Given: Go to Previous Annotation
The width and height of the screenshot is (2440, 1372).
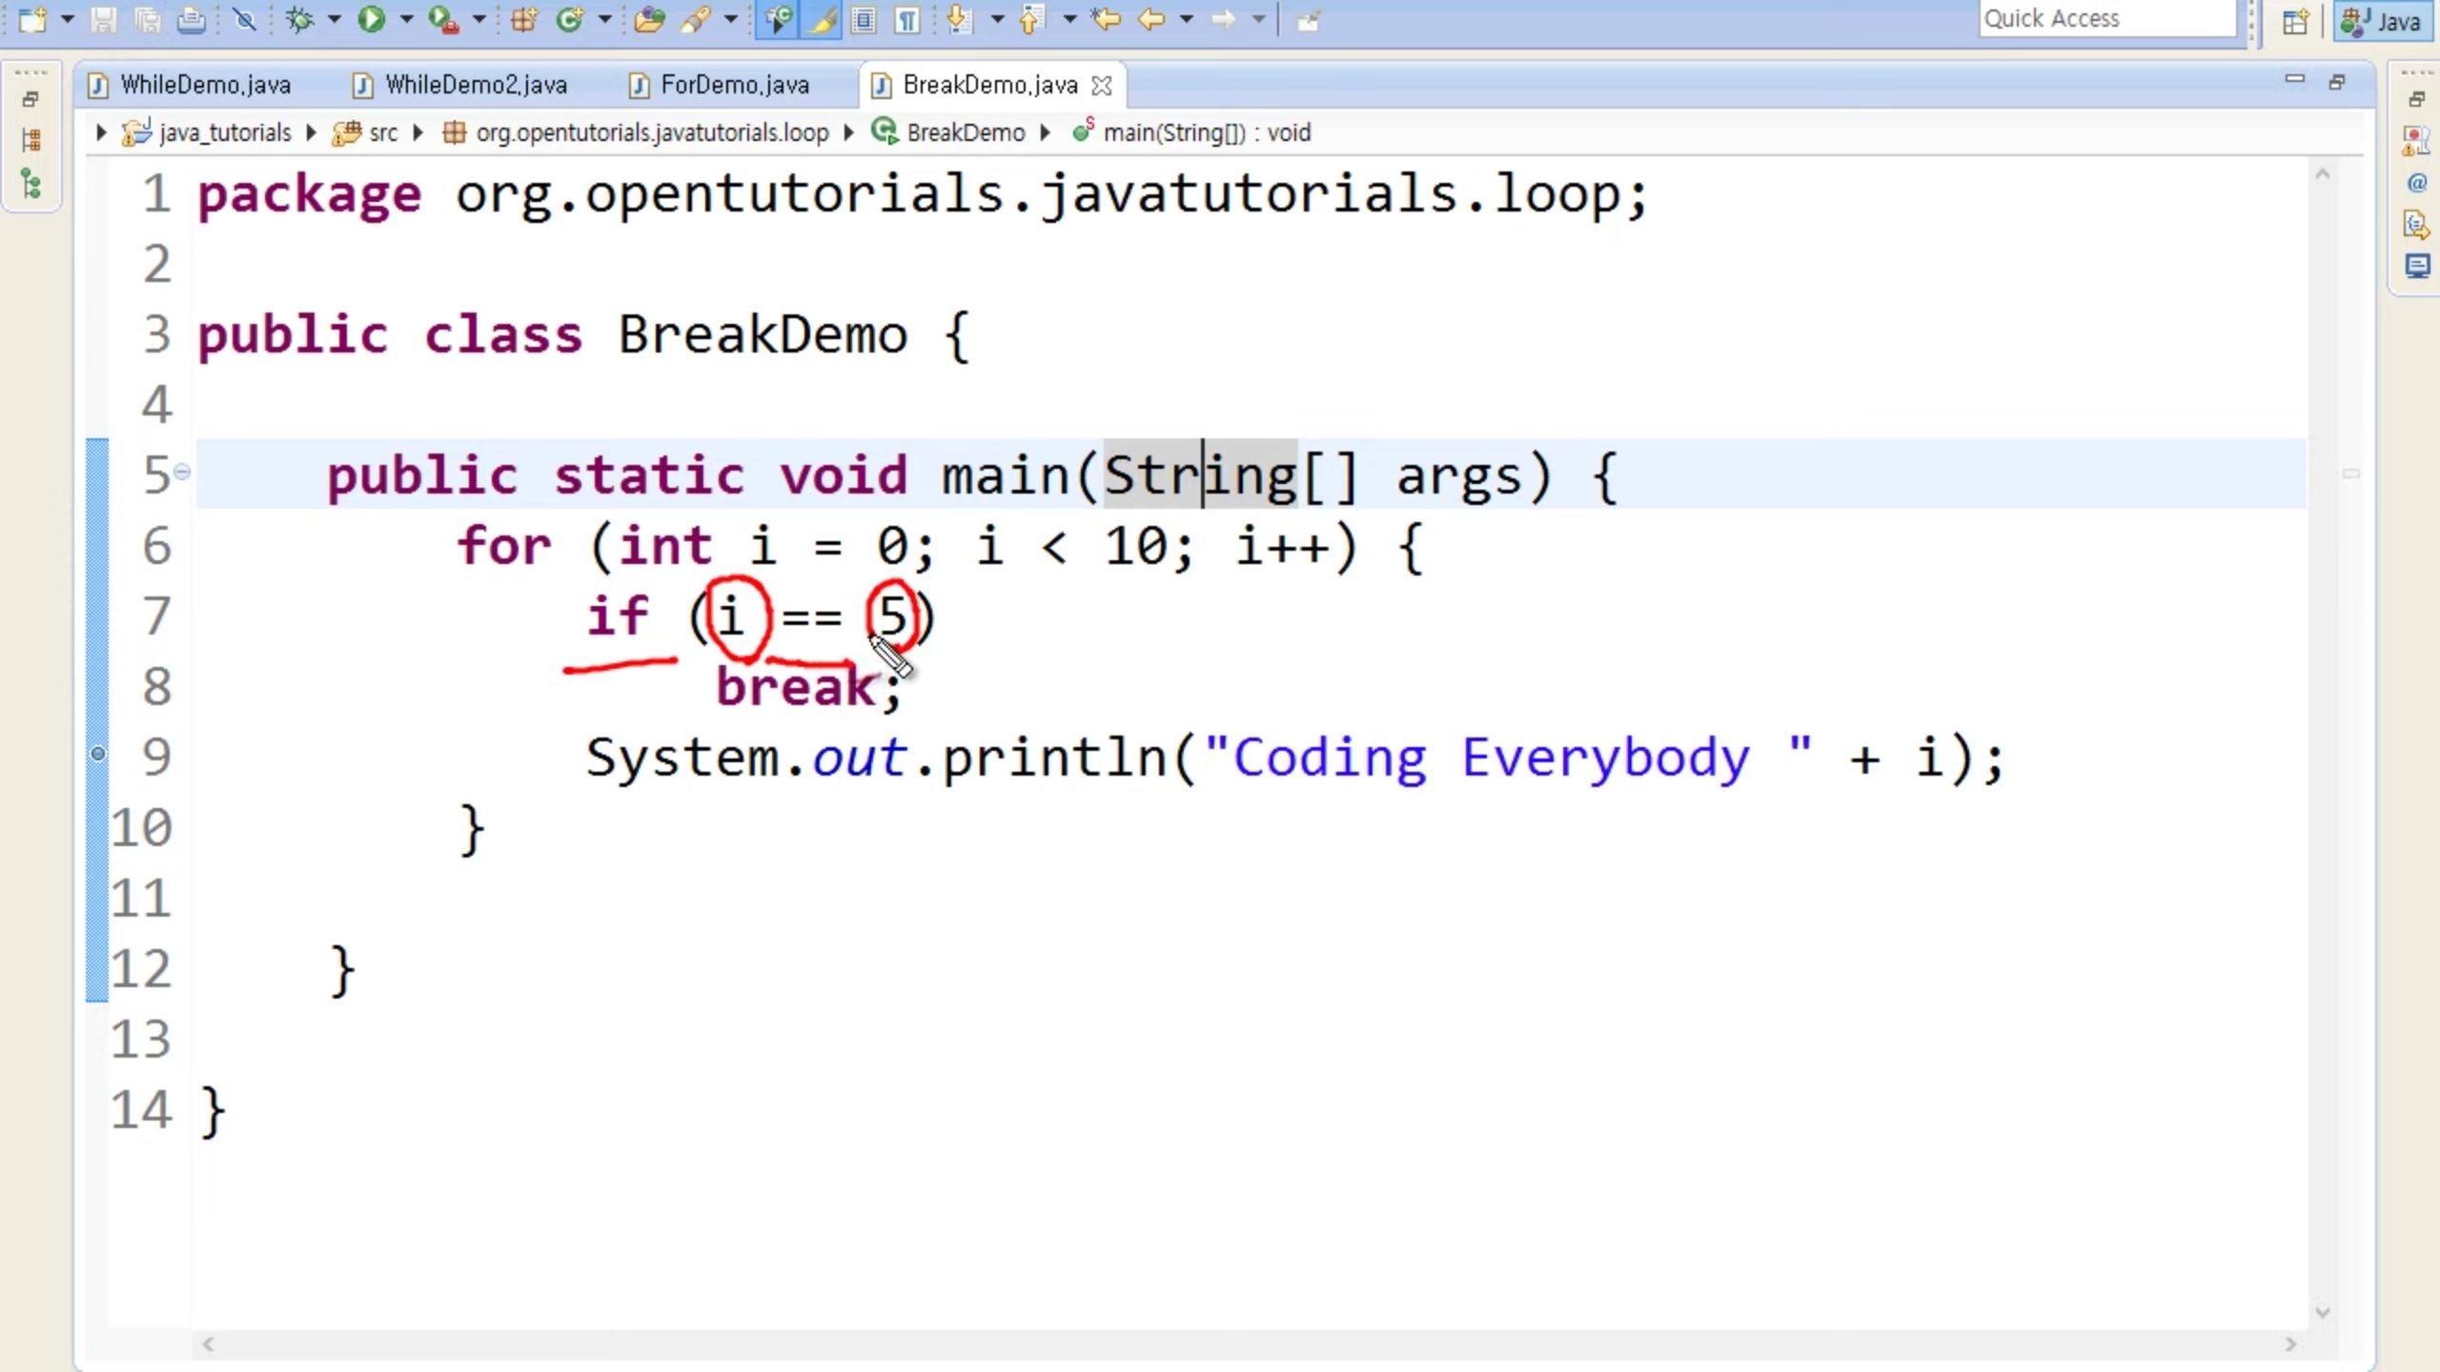Looking at the screenshot, I should click(x=1032, y=19).
